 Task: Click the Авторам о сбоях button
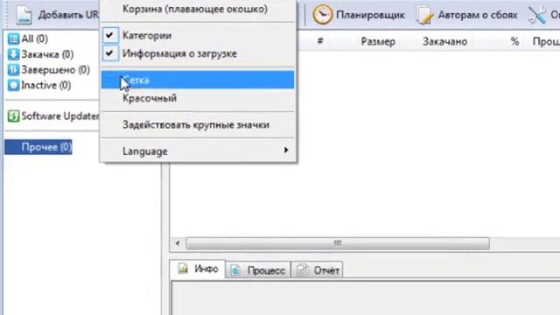coord(466,15)
